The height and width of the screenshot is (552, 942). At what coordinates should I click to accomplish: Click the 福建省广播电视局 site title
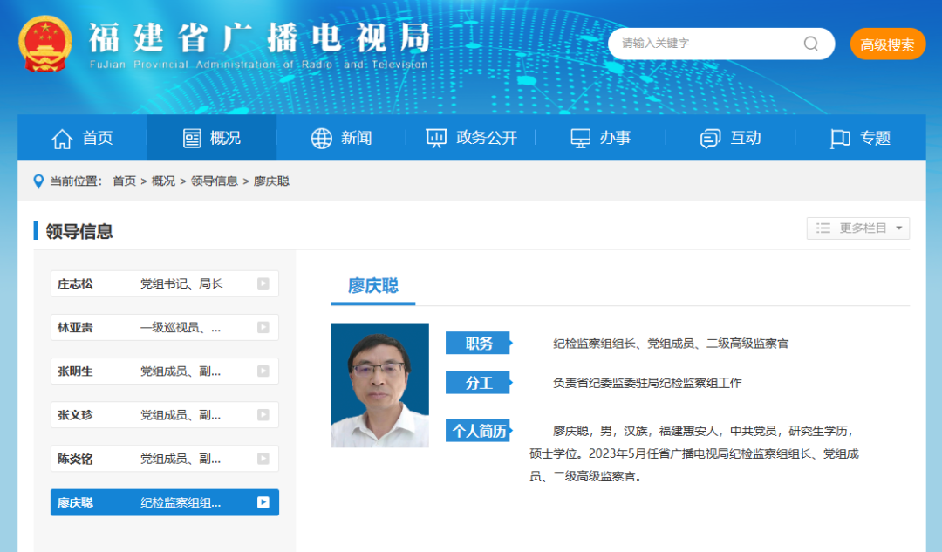(x=260, y=38)
